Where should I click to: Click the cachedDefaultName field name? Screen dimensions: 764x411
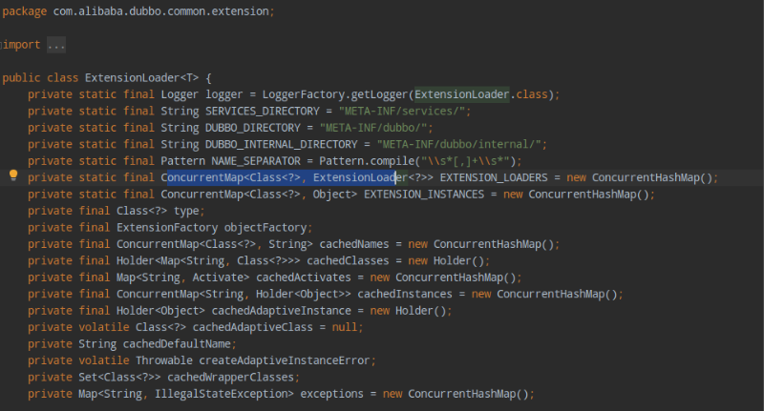point(177,344)
